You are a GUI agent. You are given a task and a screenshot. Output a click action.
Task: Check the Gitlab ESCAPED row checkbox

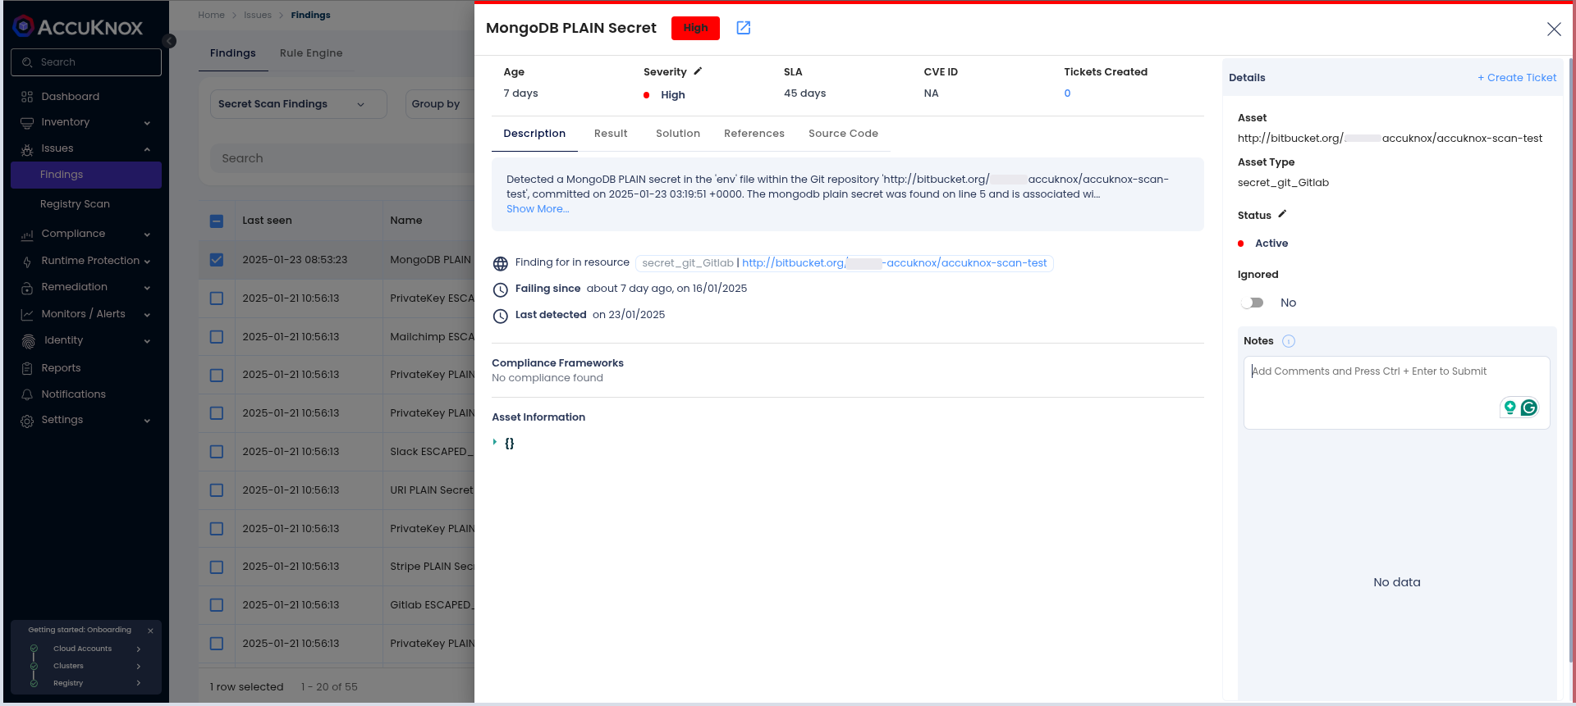(217, 605)
